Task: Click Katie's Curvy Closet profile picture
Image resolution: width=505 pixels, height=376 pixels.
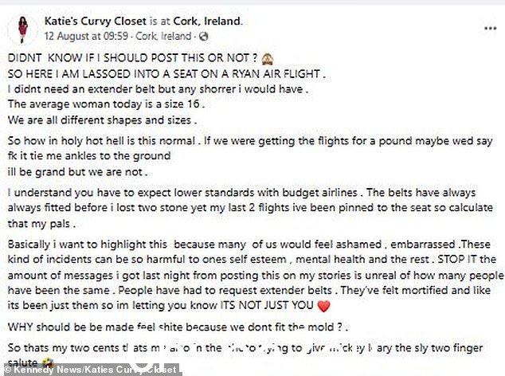Action: pos(23,29)
